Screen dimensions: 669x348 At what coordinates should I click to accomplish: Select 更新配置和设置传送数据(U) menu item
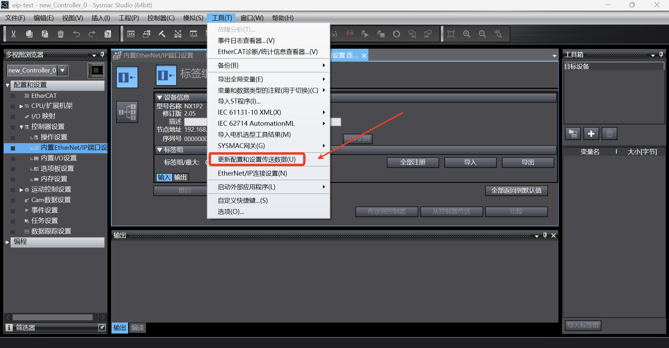[x=257, y=159]
